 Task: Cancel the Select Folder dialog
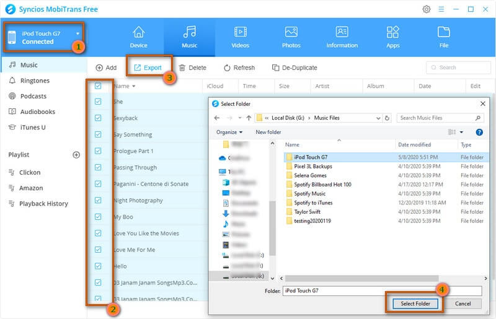(x=463, y=304)
